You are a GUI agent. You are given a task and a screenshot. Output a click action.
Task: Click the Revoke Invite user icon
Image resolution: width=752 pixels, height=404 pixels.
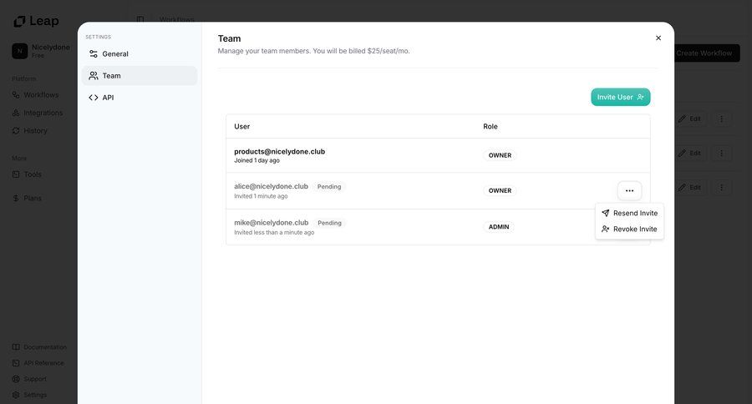[605, 229]
